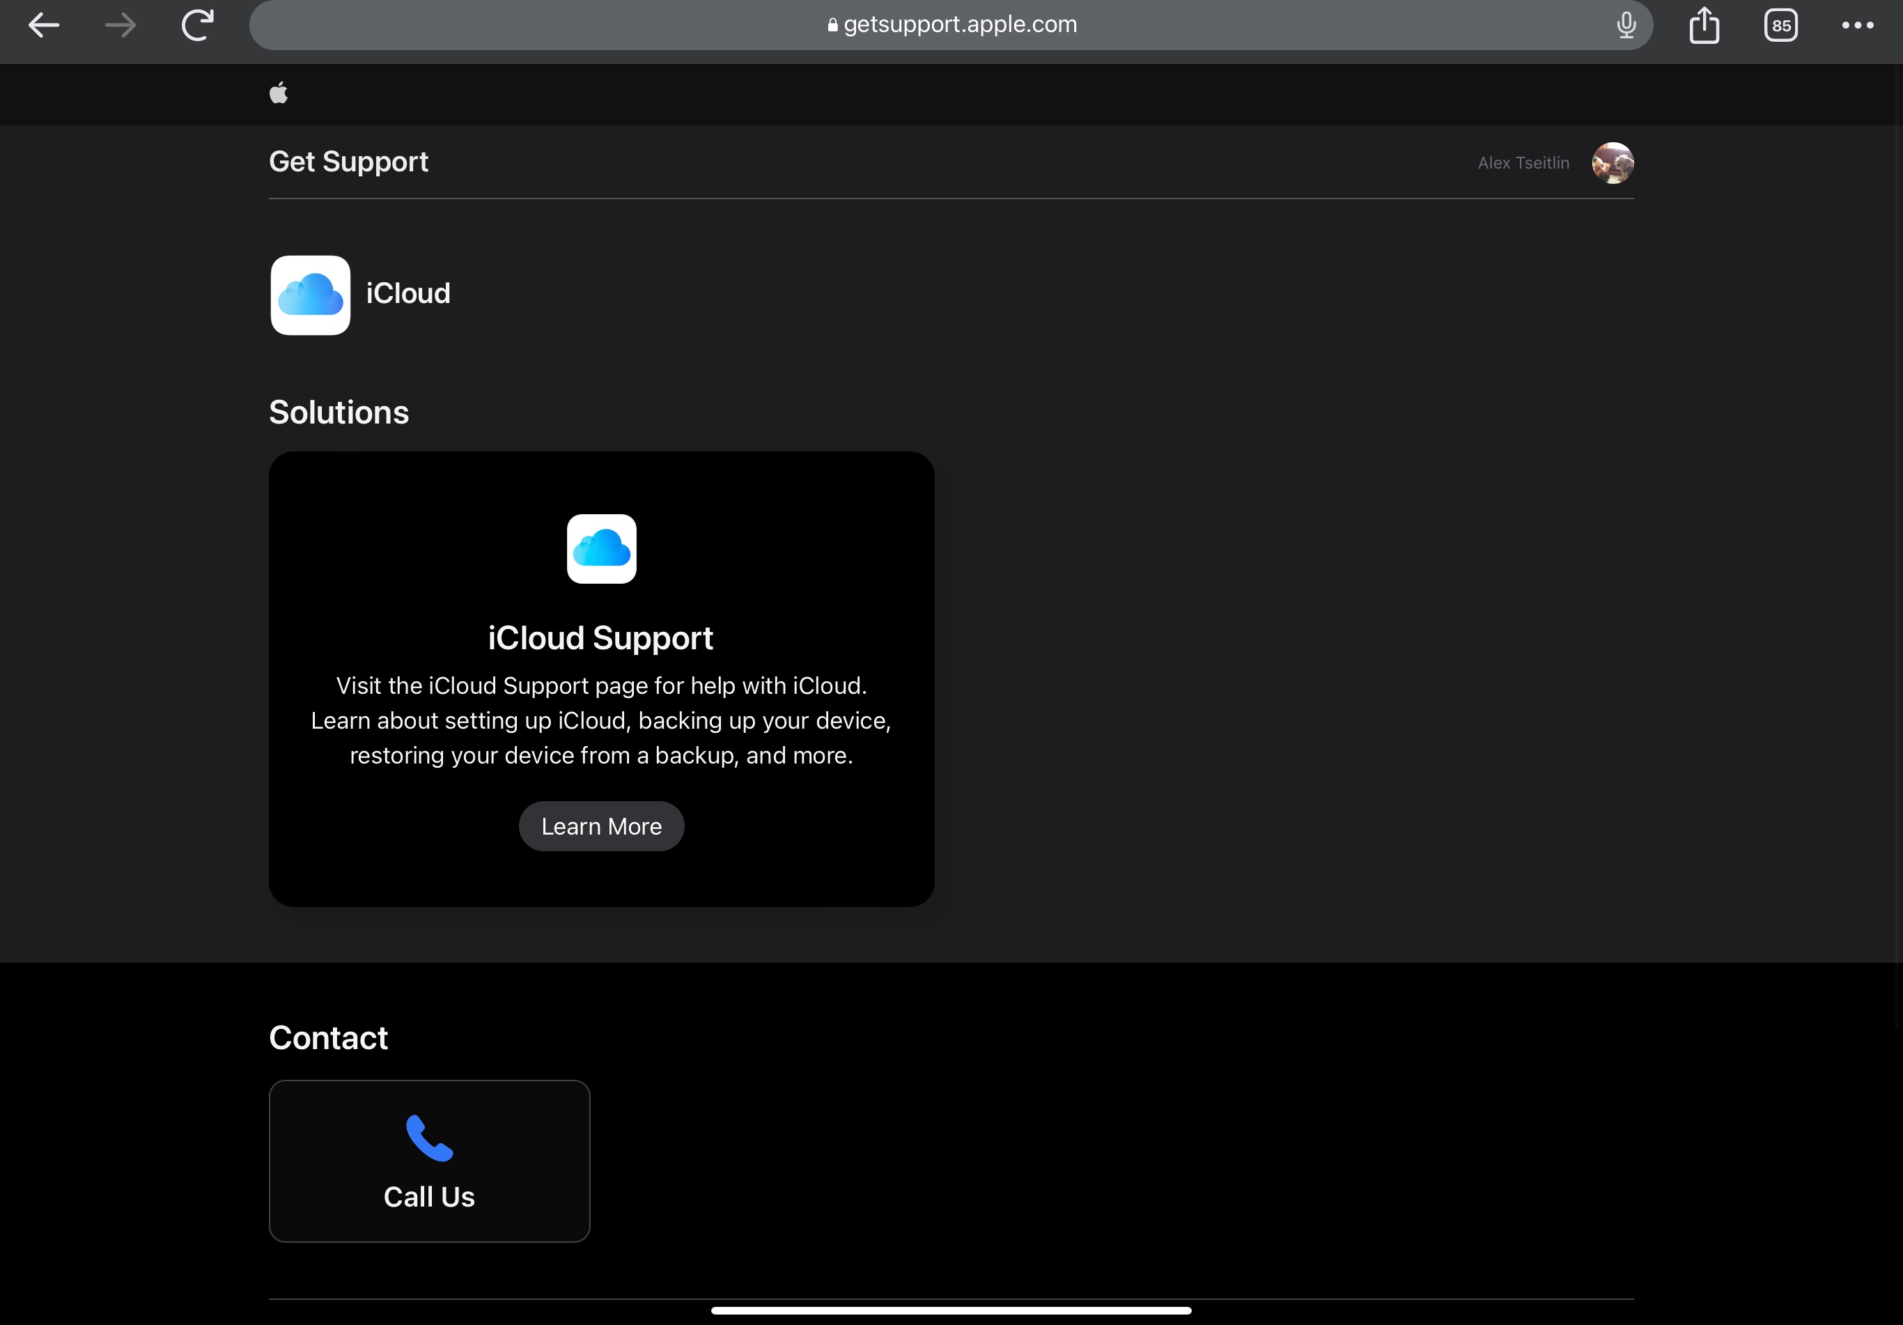Screen dimensions: 1903x1325
Task: Tap the microphone icon in address bar
Action: 1626,25
